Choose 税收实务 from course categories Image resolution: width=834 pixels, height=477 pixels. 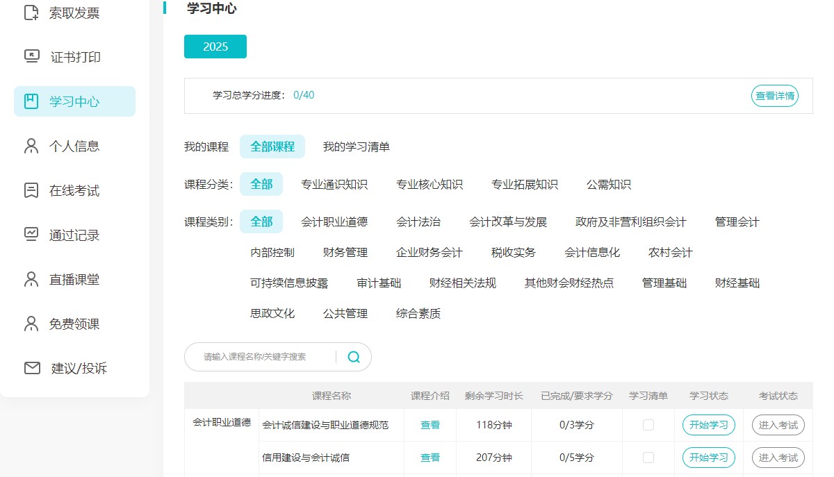click(514, 252)
